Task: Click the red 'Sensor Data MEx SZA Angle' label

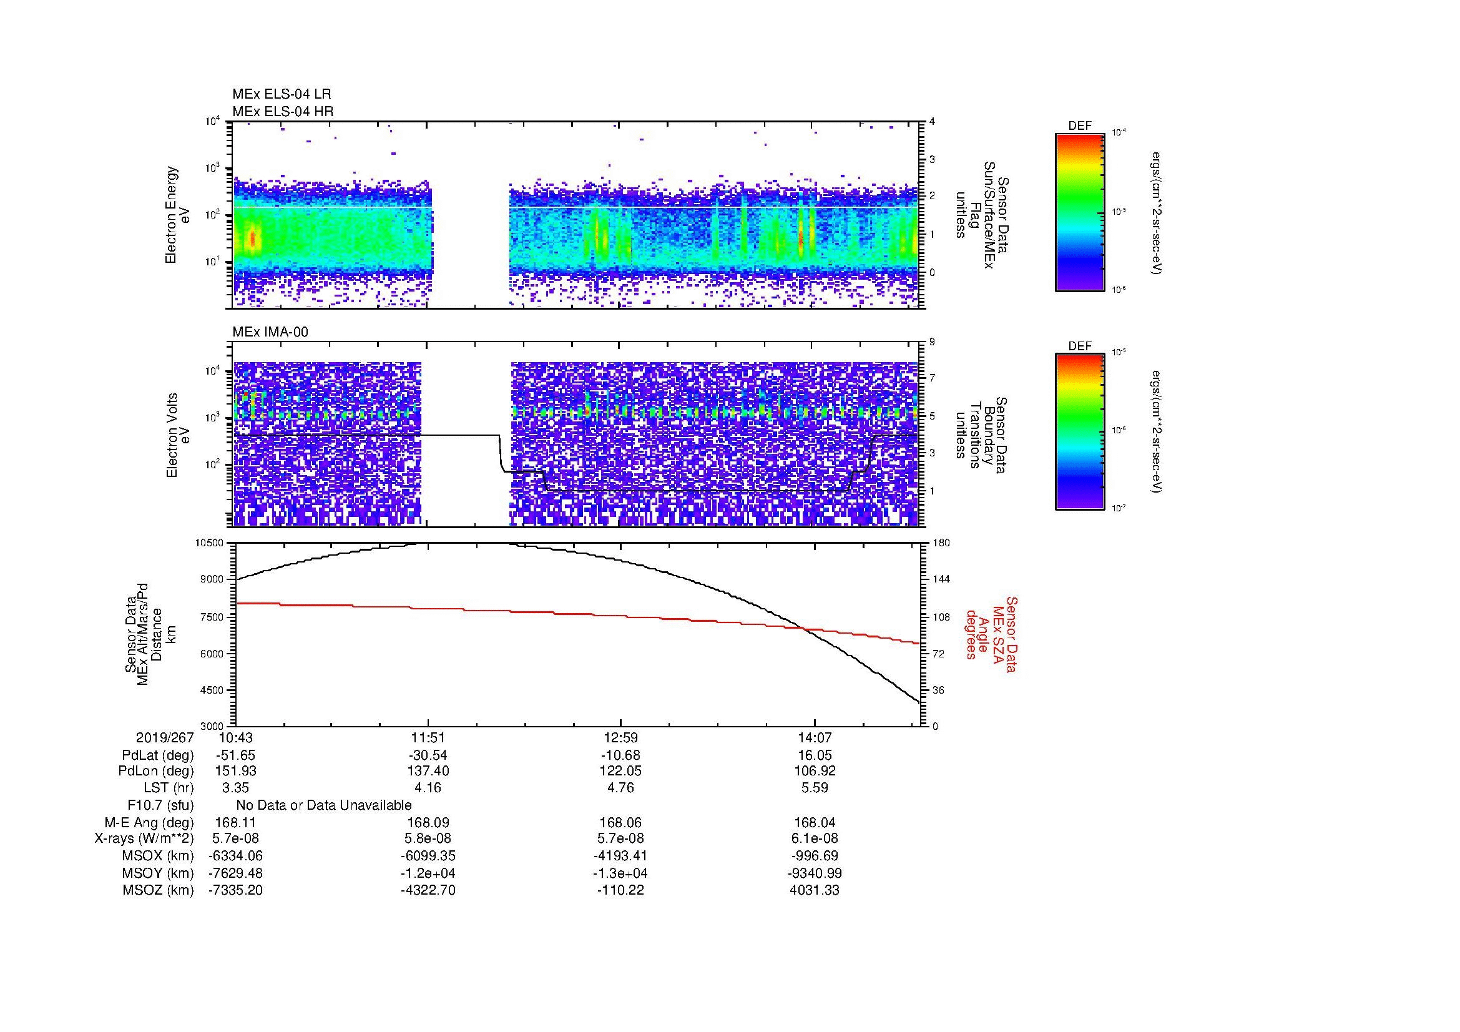Action: pyautogui.click(x=992, y=634)
